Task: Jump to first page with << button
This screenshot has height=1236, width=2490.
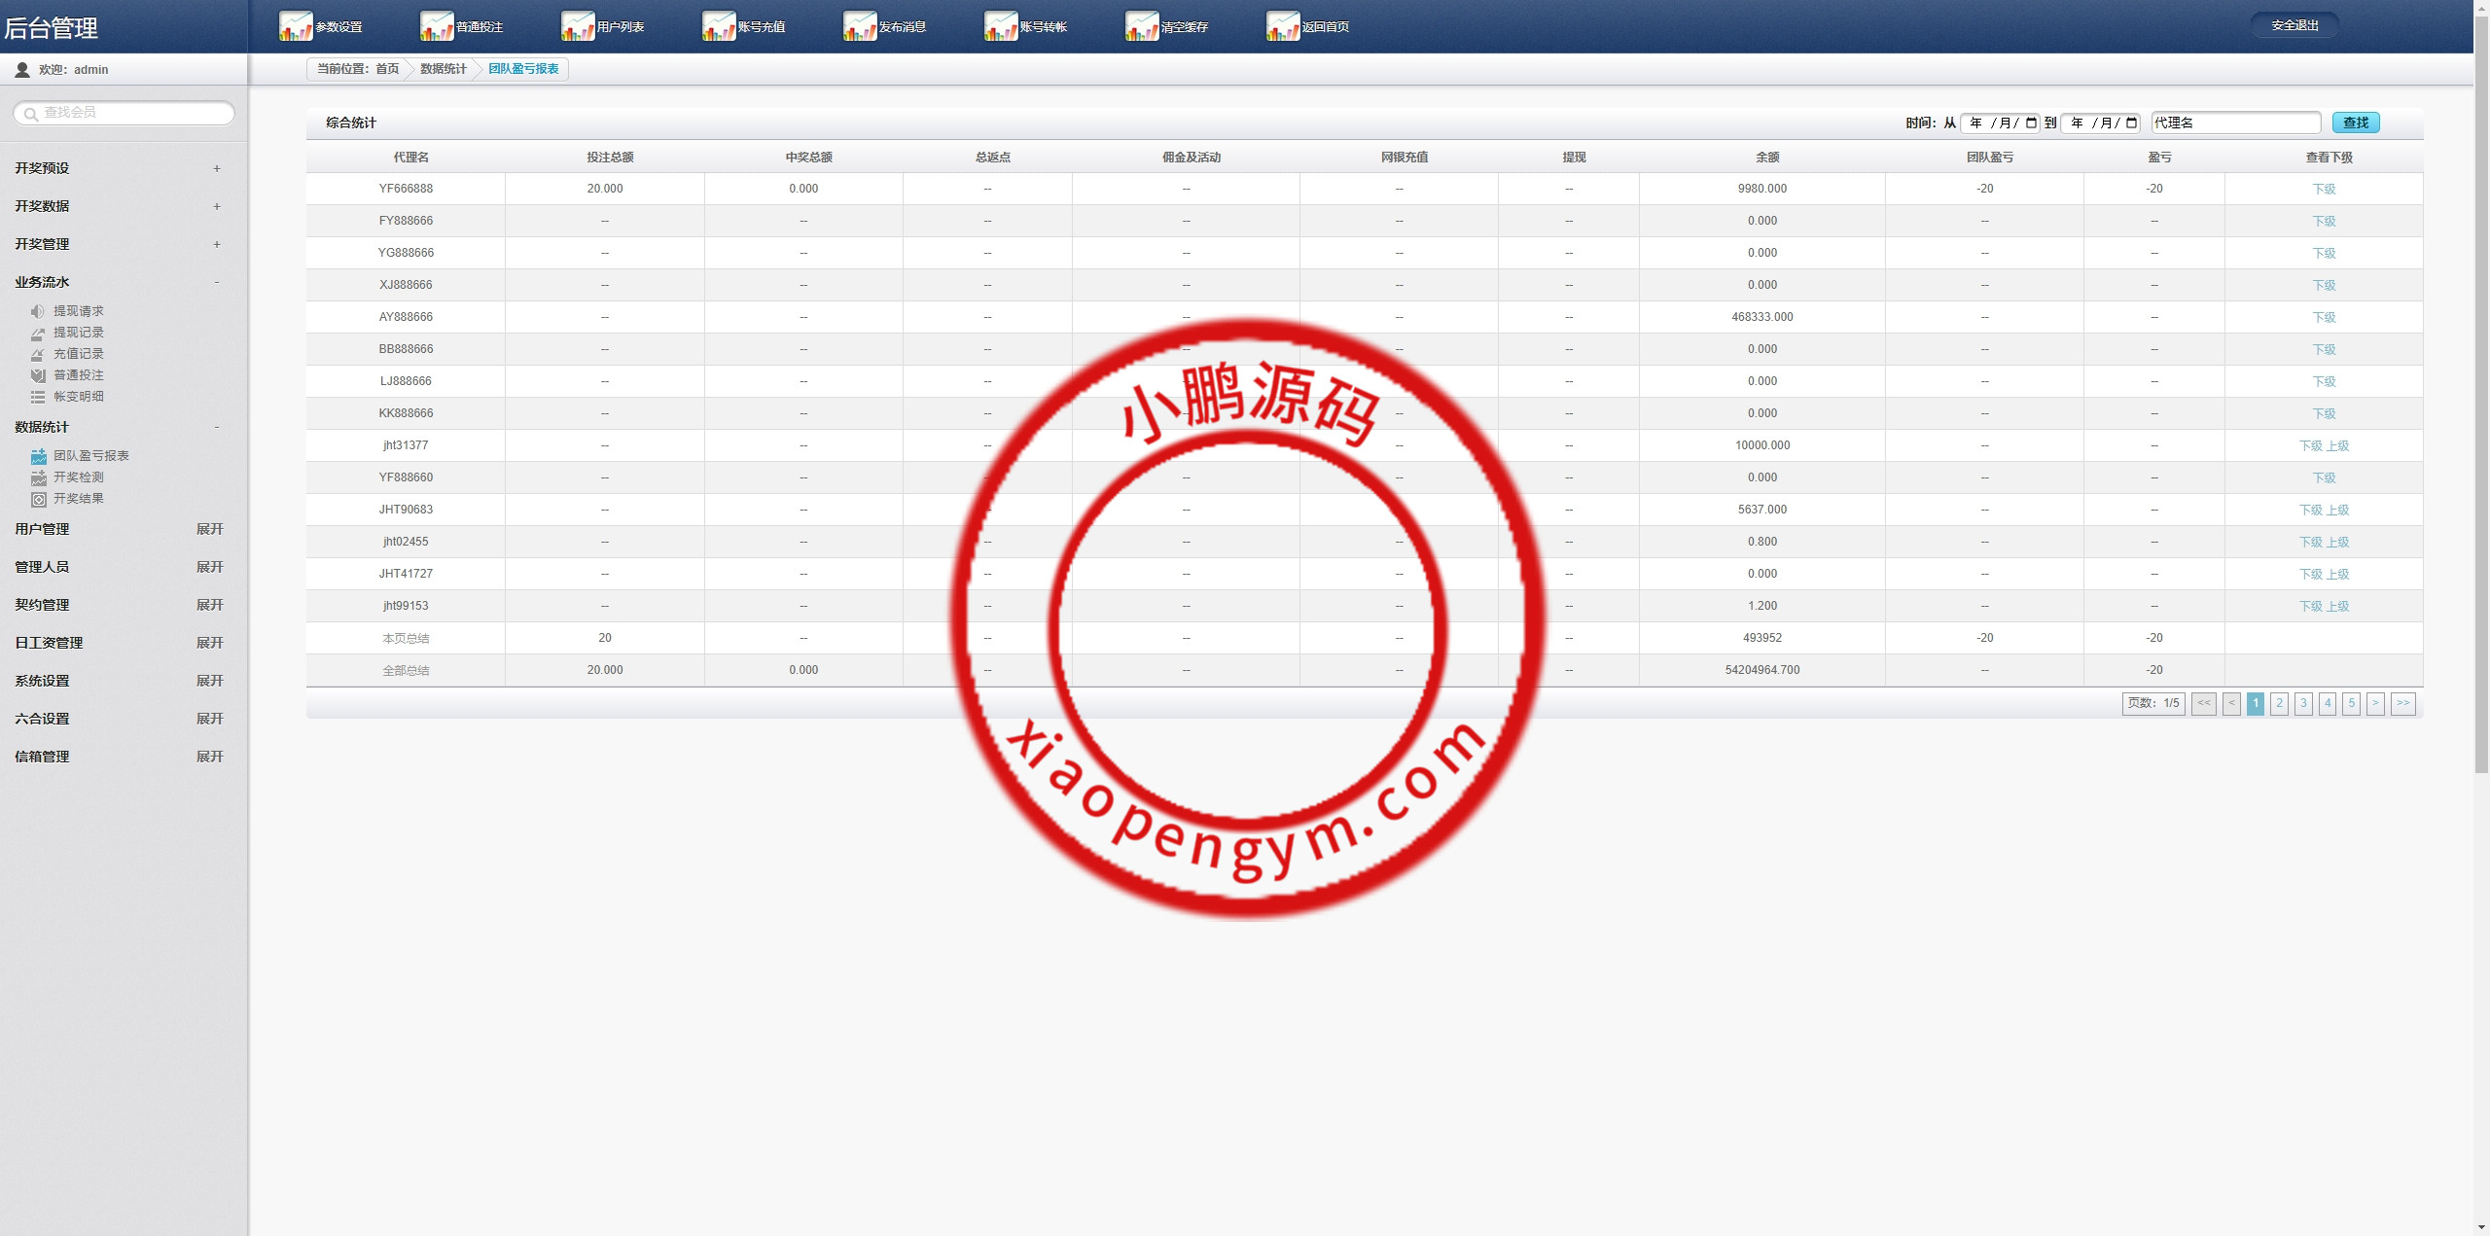Action: 2204,703
